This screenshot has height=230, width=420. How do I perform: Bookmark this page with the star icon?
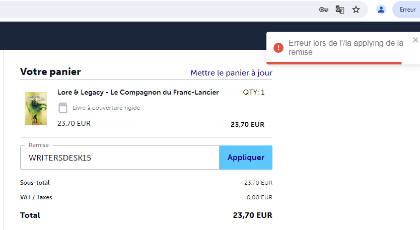pos(356,10)
